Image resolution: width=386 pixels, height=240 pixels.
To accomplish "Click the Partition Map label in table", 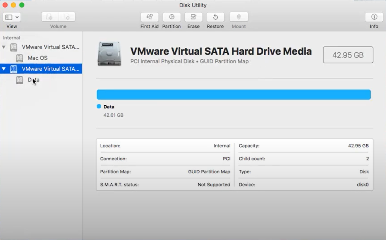I will [x=115, y=172].
